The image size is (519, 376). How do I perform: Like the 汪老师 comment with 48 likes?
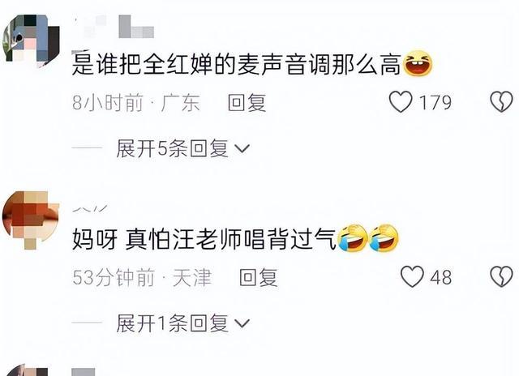click(412, 276)
